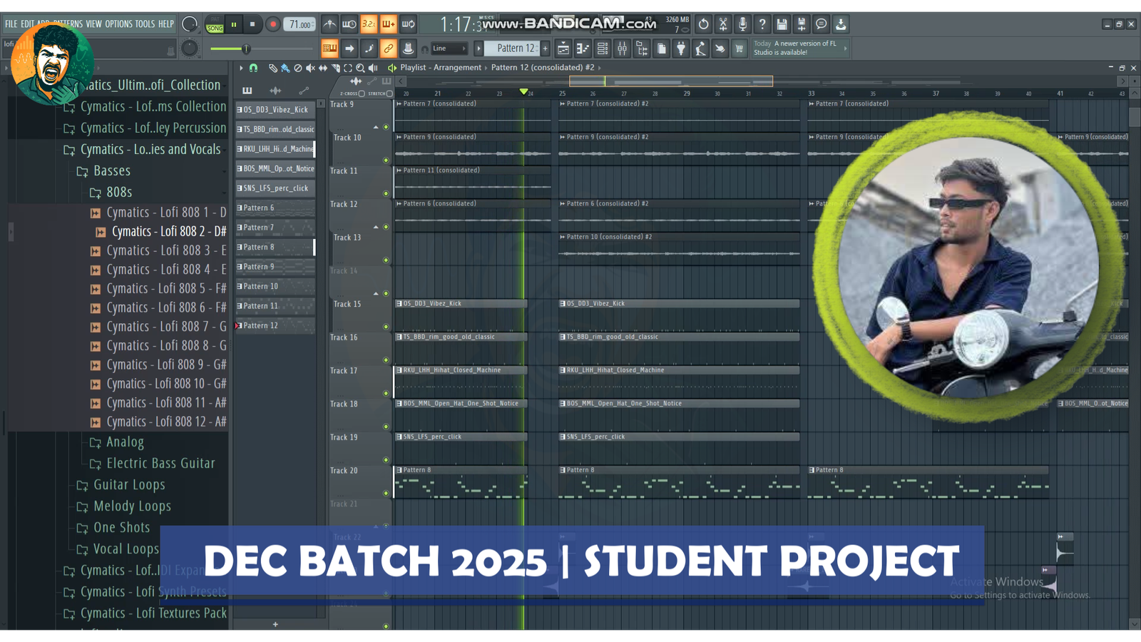Select the playlist Zoom magnifier tool

(360, 68)
